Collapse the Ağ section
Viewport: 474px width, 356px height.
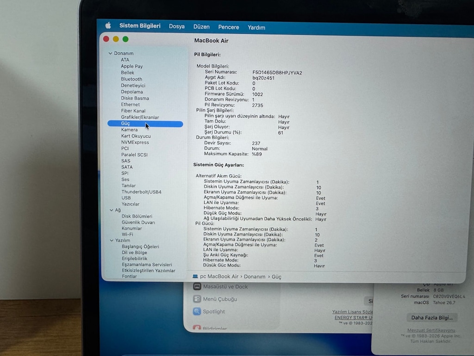pyautogui.click(x=111, y=210)
